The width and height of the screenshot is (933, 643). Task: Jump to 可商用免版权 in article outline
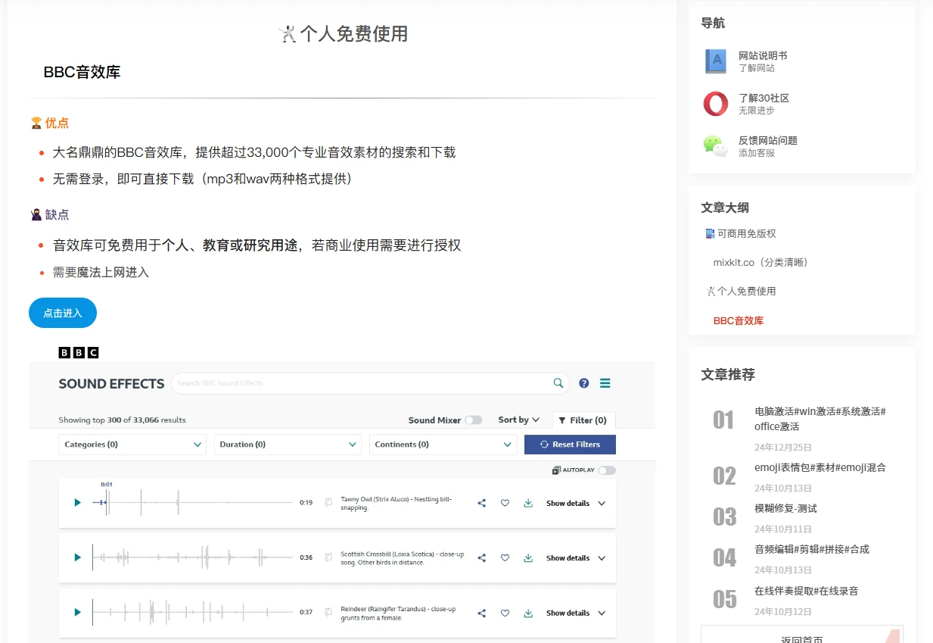coord(741,234)
